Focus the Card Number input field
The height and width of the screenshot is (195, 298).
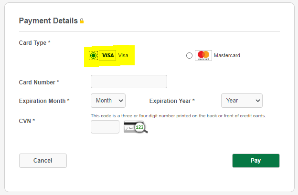click(129, 82)
